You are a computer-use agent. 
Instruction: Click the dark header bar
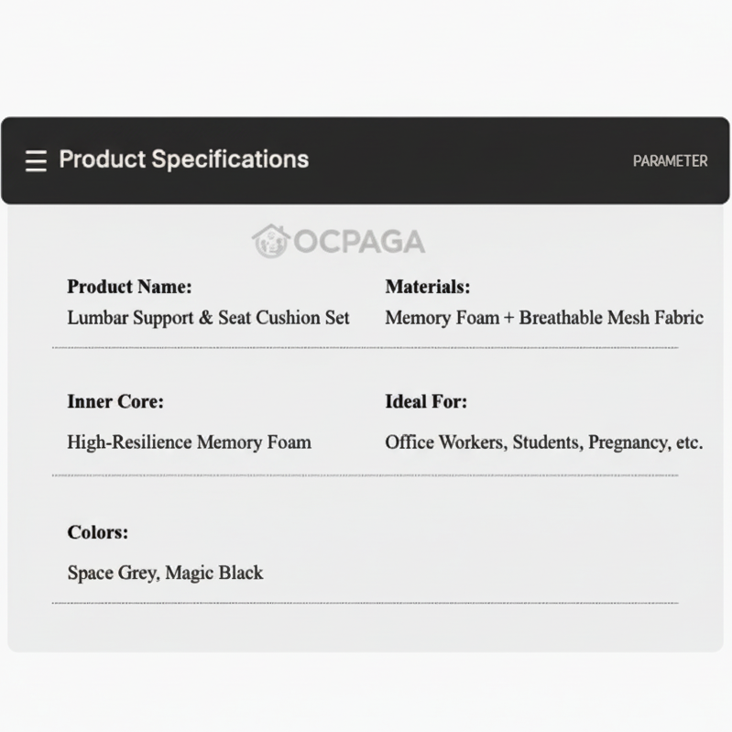[476, 160]
